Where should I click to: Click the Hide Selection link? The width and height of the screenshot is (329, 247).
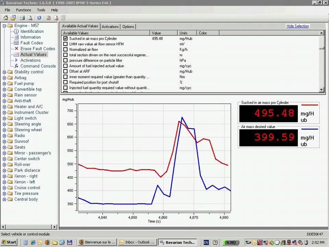[297, 26]
